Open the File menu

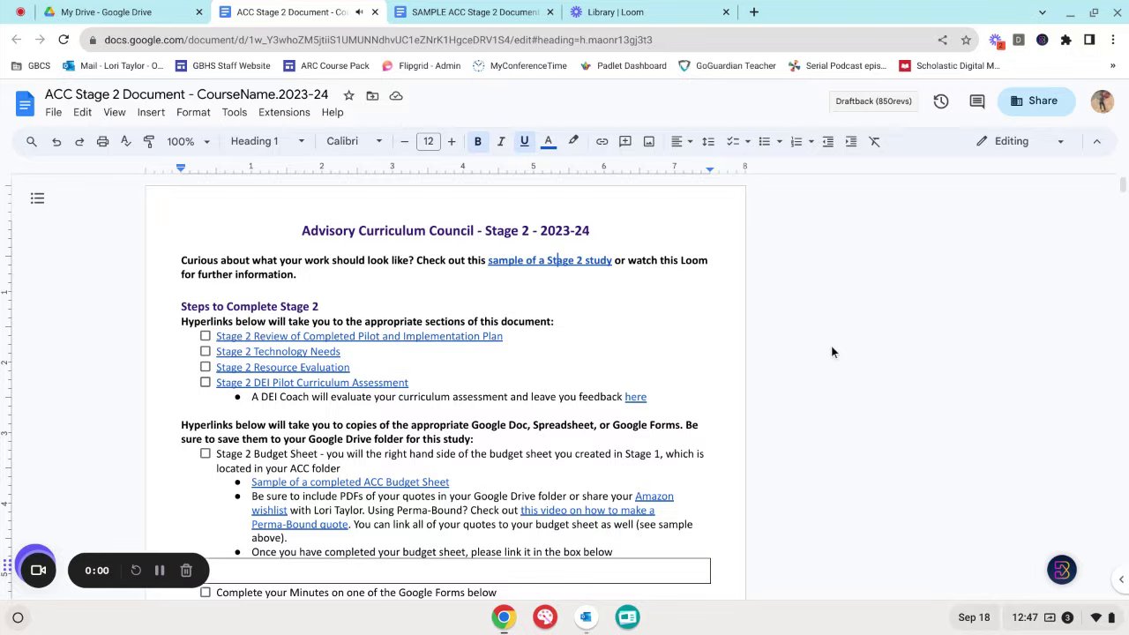point(54,112)
